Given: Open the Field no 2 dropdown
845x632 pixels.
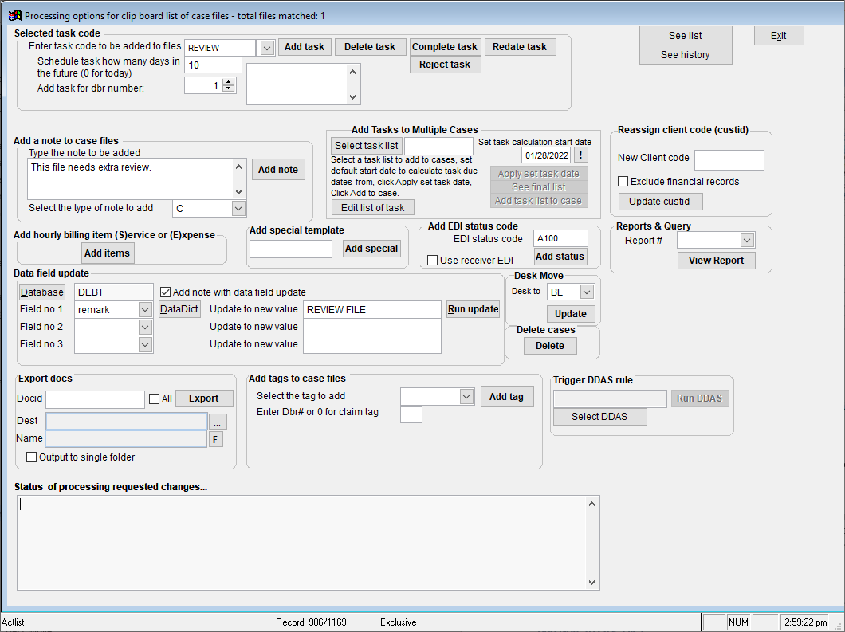Looking at the screenshot, I should coord(145,327).
